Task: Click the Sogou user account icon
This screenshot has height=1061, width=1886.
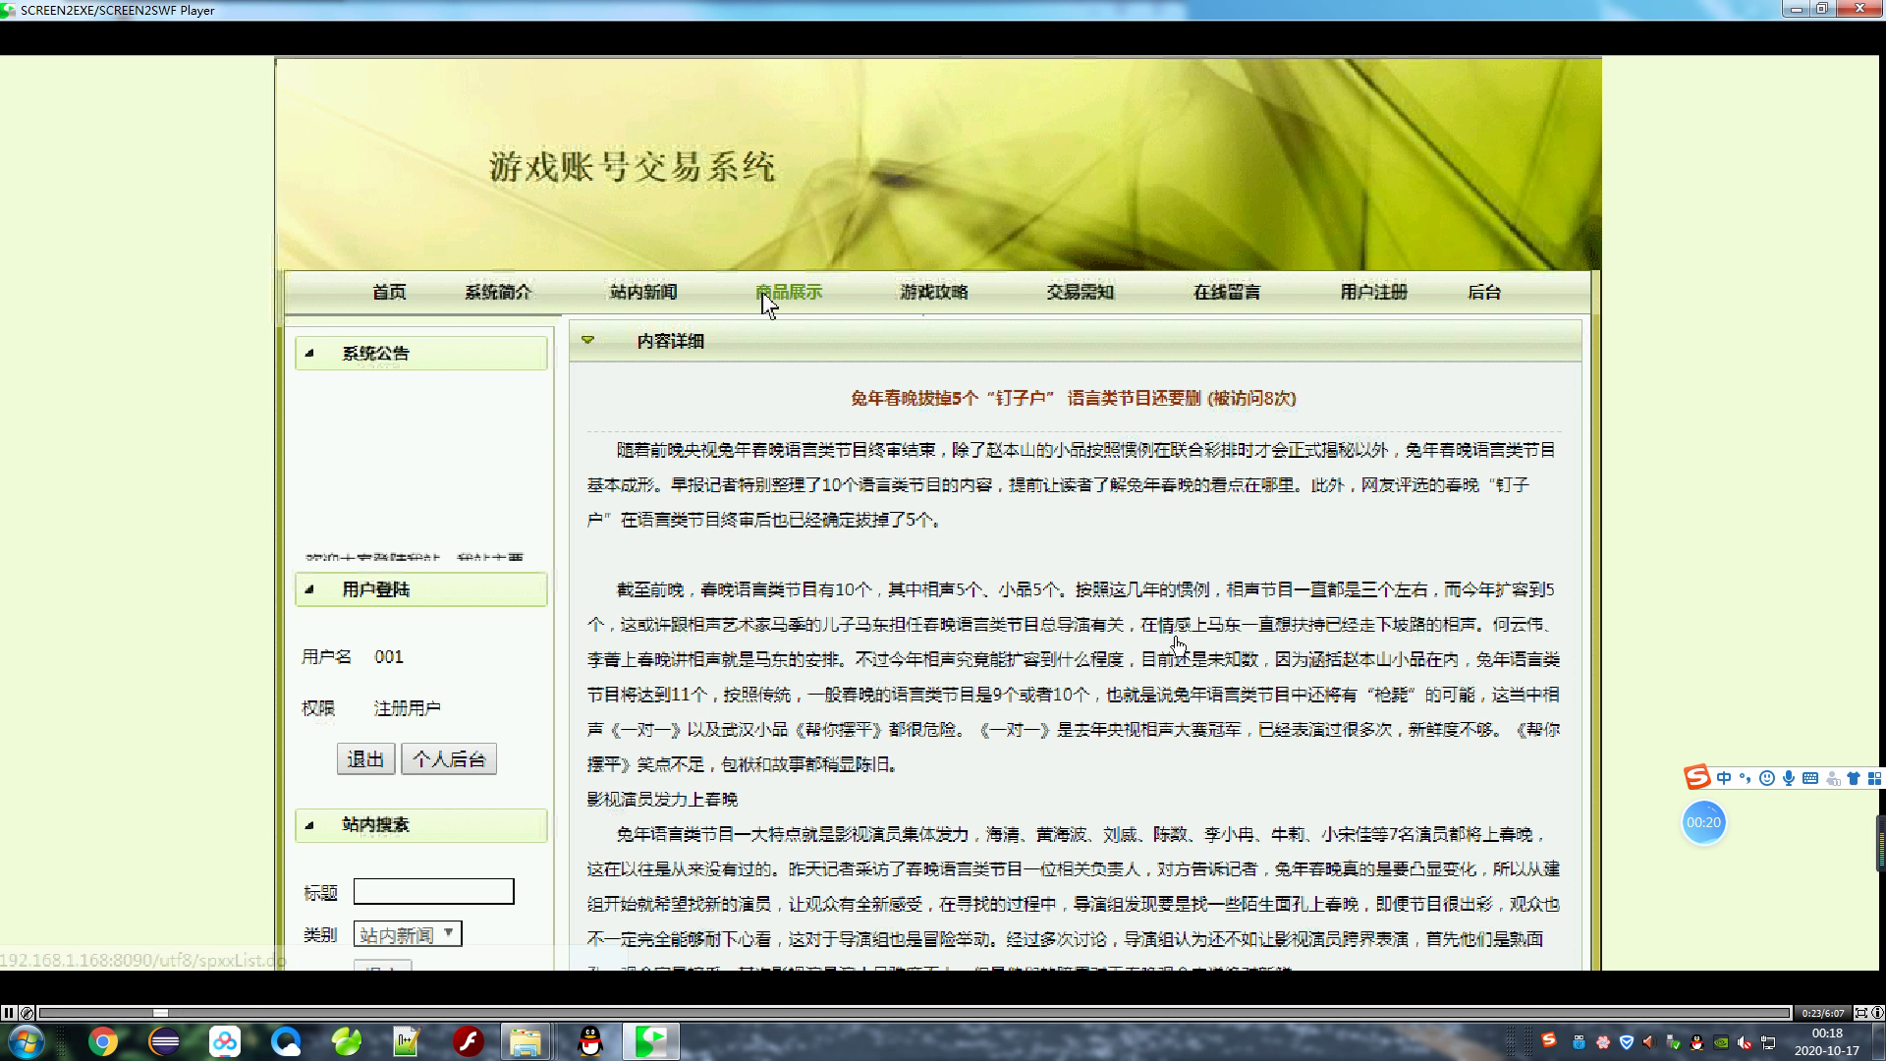Action: point(1832,778)
